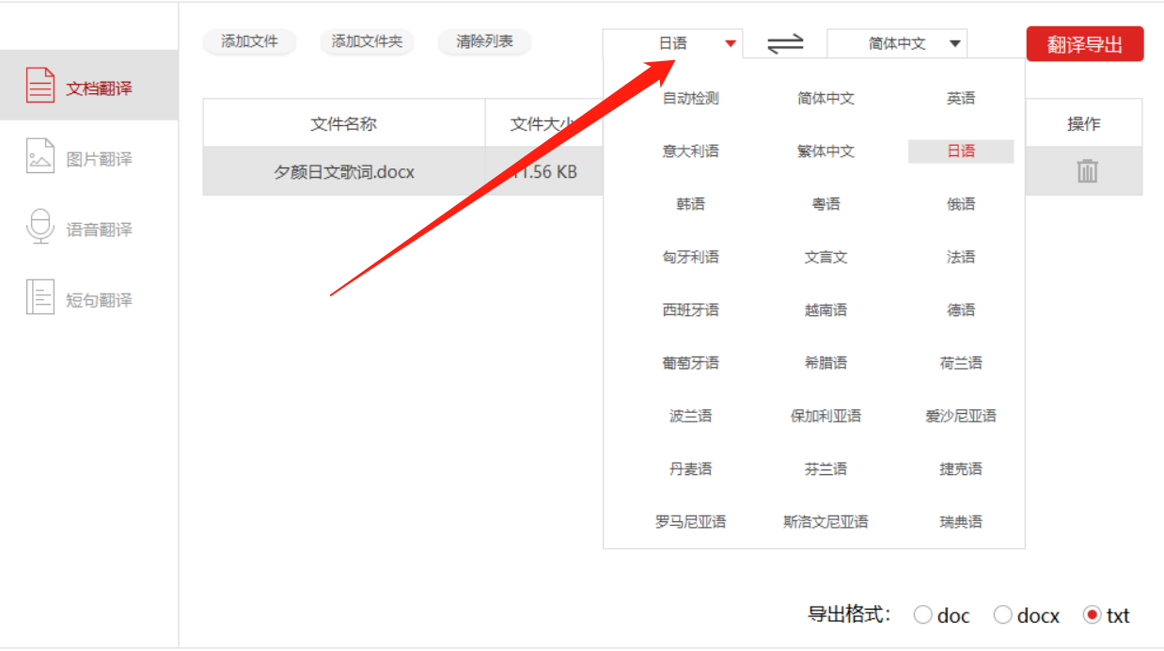Choose highlighted 日语 in the language list

pos(961,151)
